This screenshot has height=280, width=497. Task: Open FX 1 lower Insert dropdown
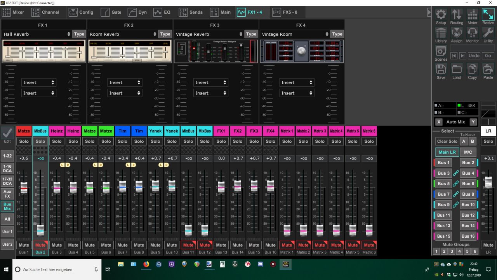tap(38, 93)
